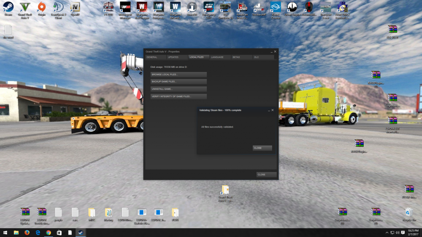
Task: Click the taskbar clock and date
Action: click(413, 233)
